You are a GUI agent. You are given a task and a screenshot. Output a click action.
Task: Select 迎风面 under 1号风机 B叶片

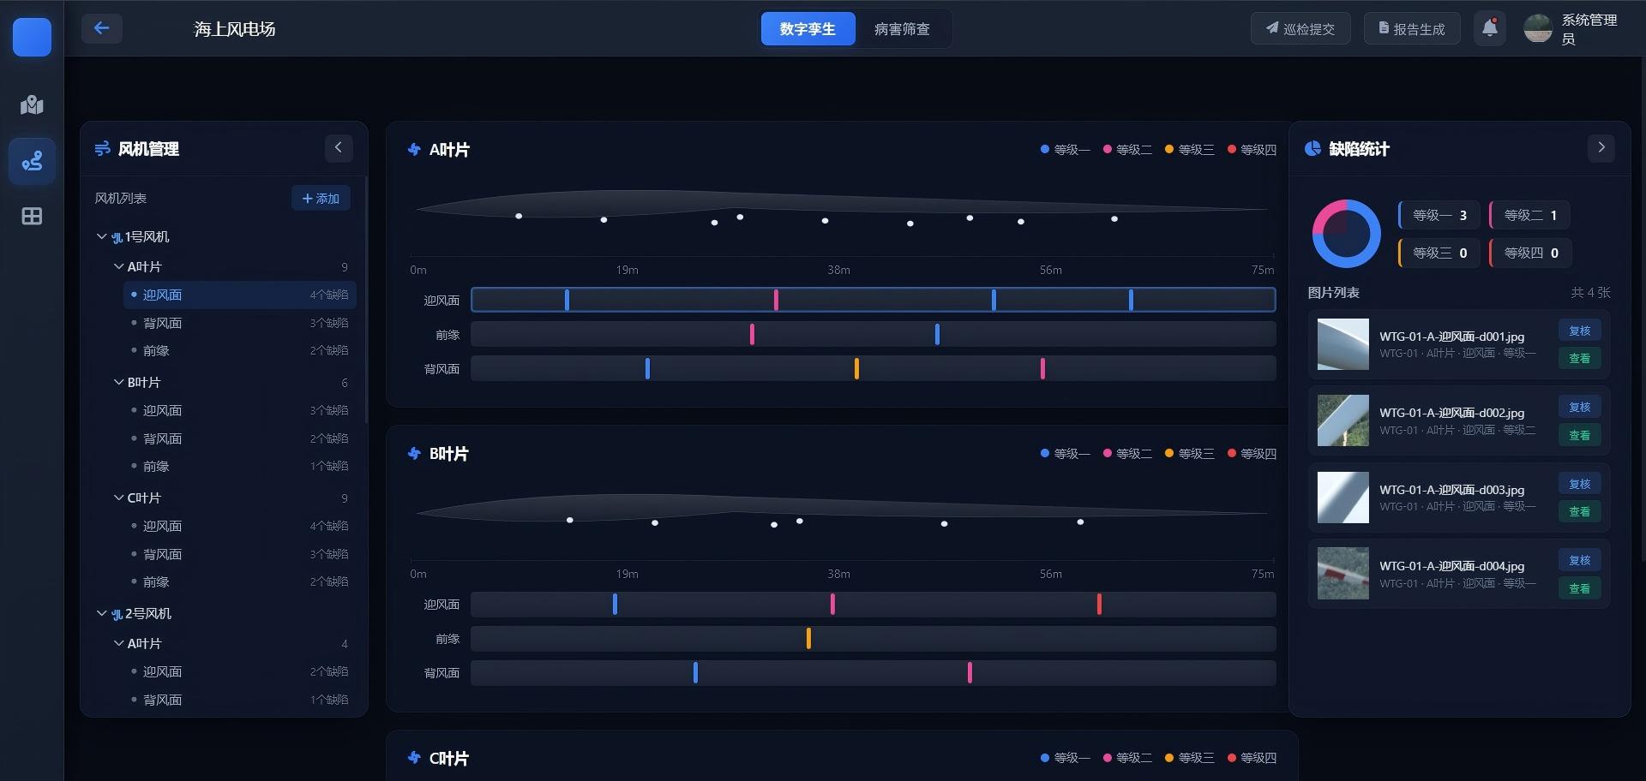coord(240,410)
